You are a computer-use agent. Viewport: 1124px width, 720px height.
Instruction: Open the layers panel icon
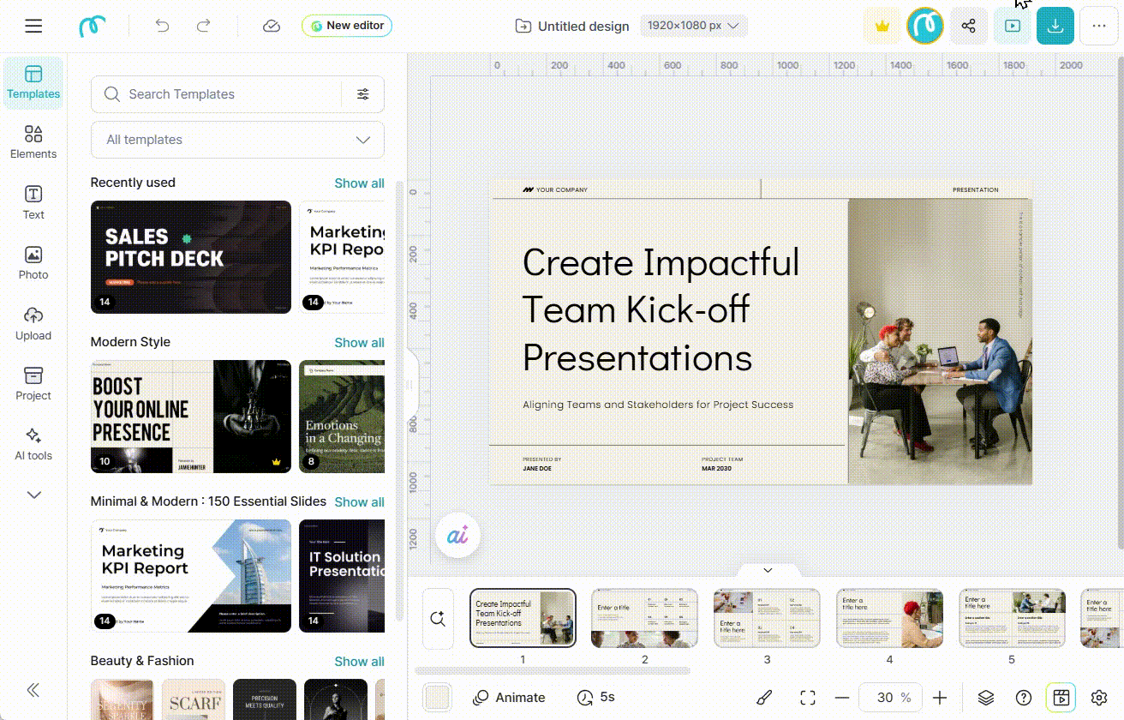click(985, 698)
